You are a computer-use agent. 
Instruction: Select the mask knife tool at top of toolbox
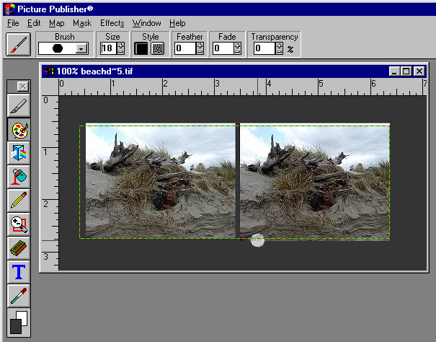(18, 107)
